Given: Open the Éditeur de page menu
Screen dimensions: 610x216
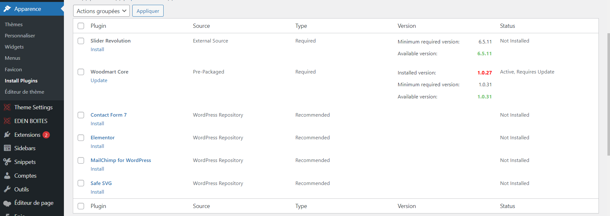Looking at the screenshot, I should (x=34, y=203).
